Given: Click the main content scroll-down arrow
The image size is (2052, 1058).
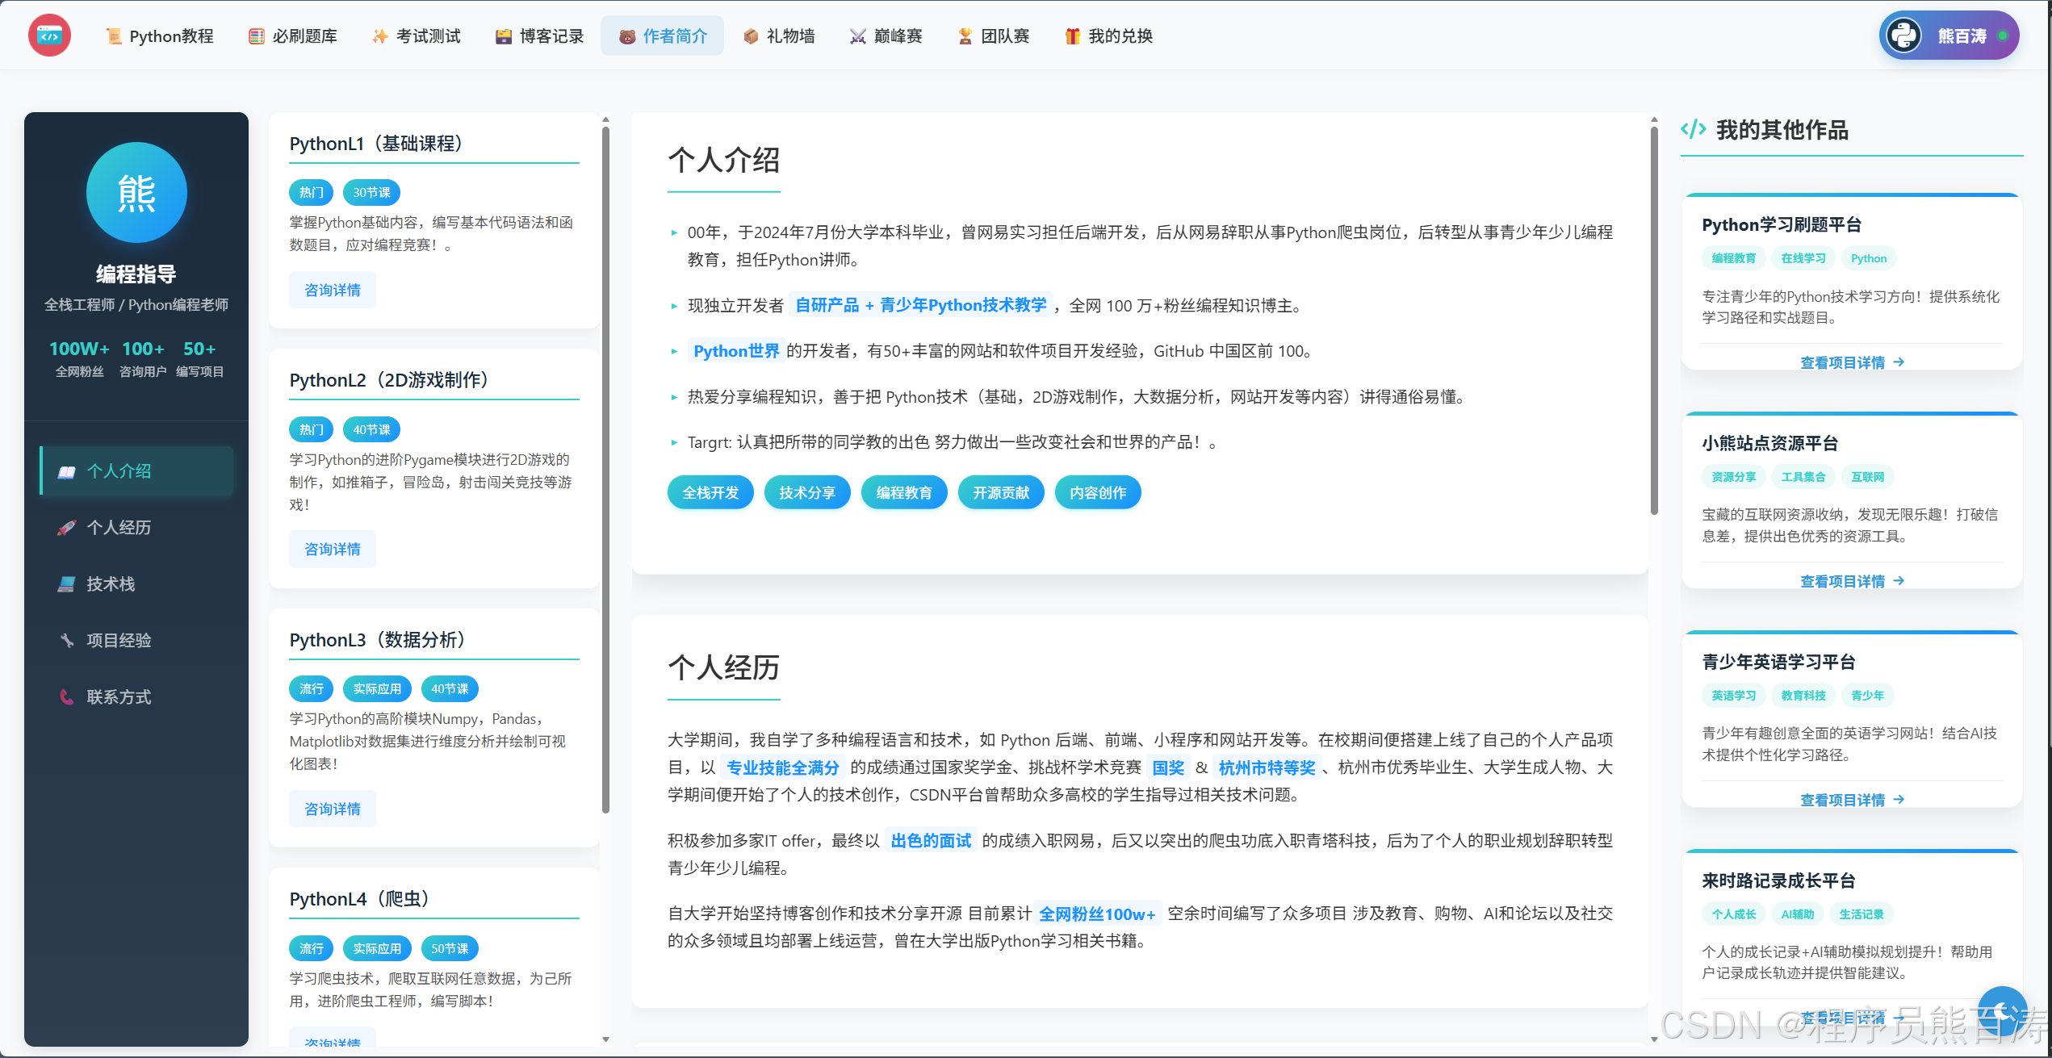Looking at the screenshot, I should 1654,1039.
